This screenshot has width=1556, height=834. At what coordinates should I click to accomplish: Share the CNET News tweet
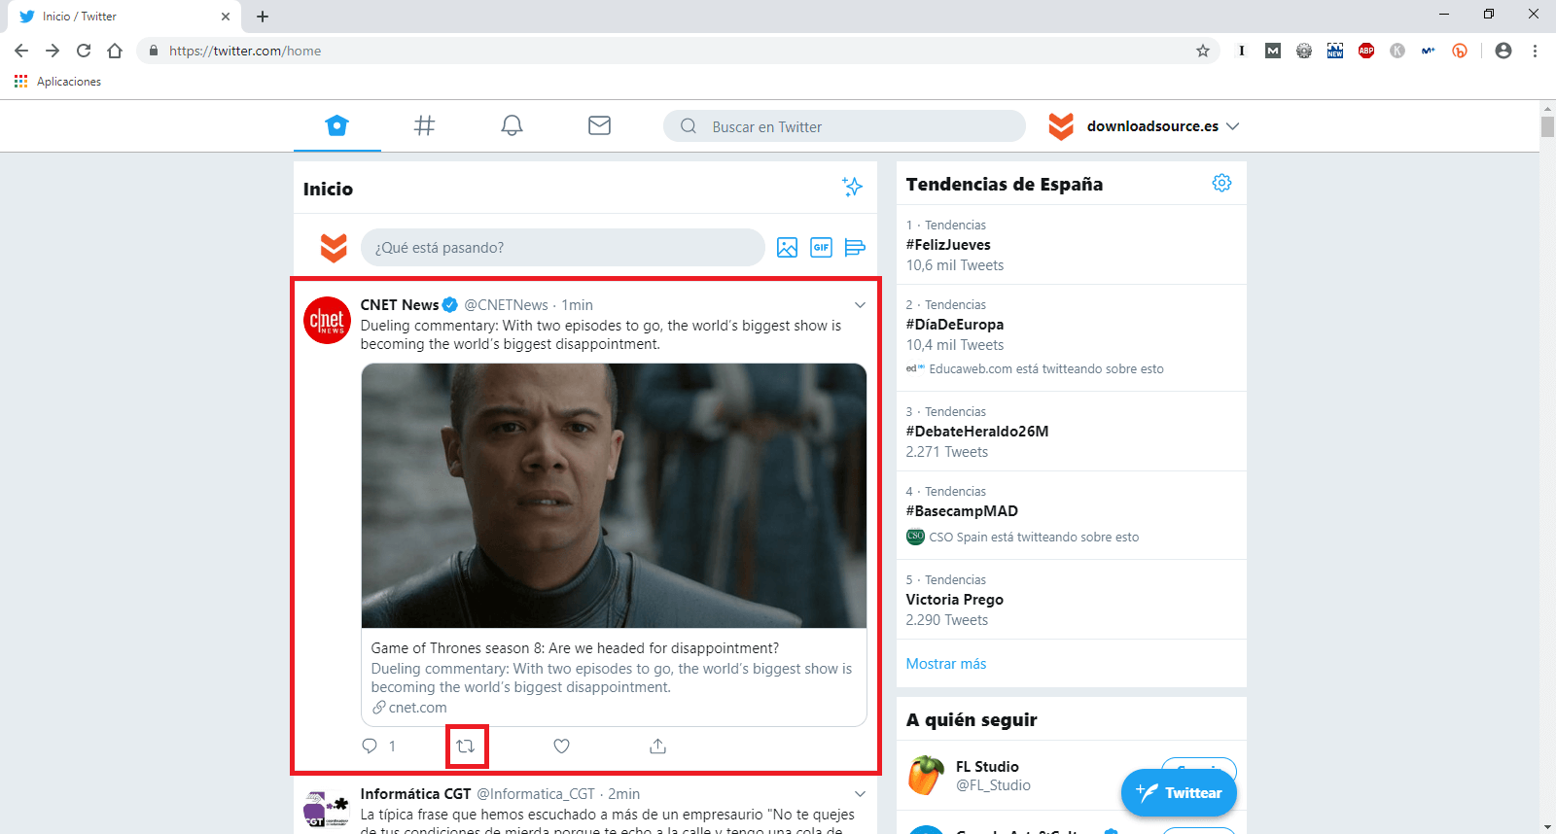(x=657, y=747)
